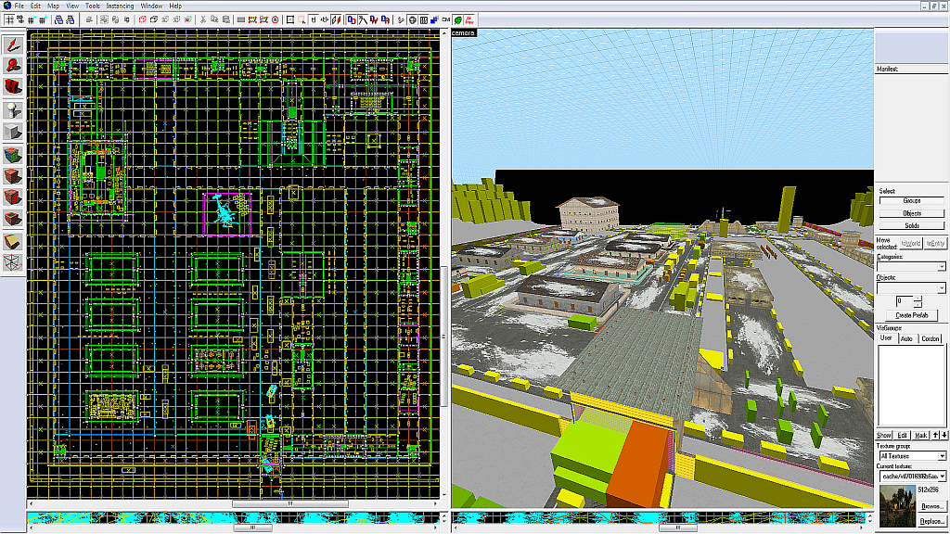Open the Texture group All Textures dropdown
Viewport: 950px width, 534px height.
click(942, 456)
